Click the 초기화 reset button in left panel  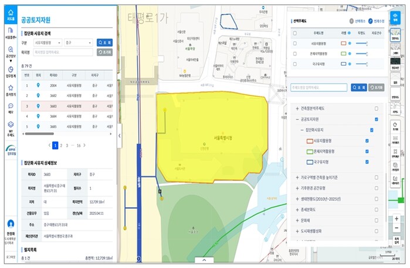pos(104,52)
